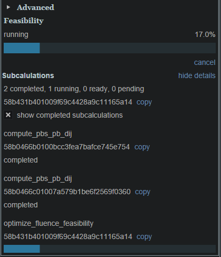Click the second compute_pbs_pb_dij label
This screenshot has height=257, width=221.
coord(38,179)
